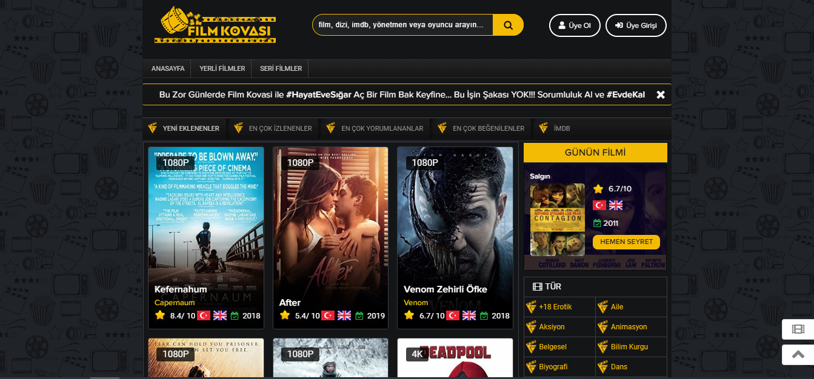814x379 pixels.
Task: Click the Günün Filmi heading
Action: [x=595, y=153]
